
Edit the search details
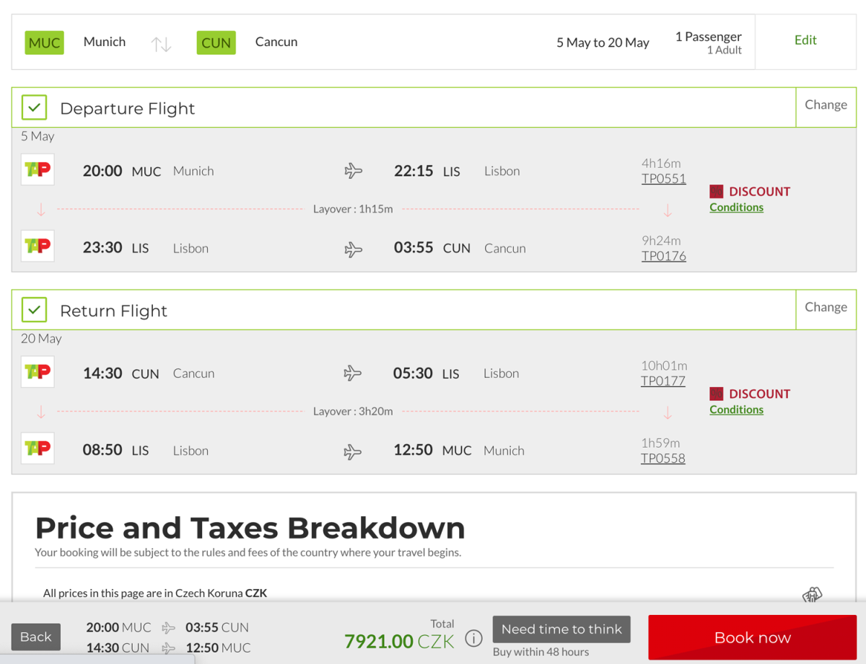pos(805,40)
